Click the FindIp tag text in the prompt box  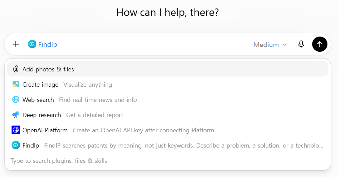tap(48, 44)
